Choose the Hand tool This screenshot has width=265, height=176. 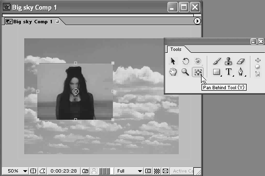(x=173, y=72)
